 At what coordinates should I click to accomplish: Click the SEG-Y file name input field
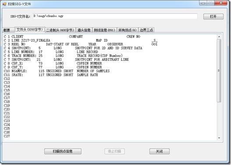pyautogui.click(x=115, y=16)
